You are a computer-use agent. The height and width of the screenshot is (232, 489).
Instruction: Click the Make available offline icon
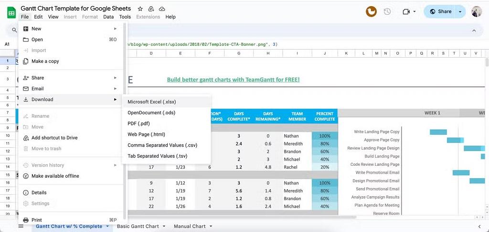(x=26, y=176)
